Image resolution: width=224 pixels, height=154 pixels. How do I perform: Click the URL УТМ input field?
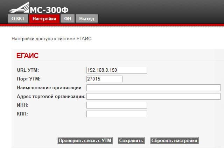pyautogui.click(x=117, y=70)
